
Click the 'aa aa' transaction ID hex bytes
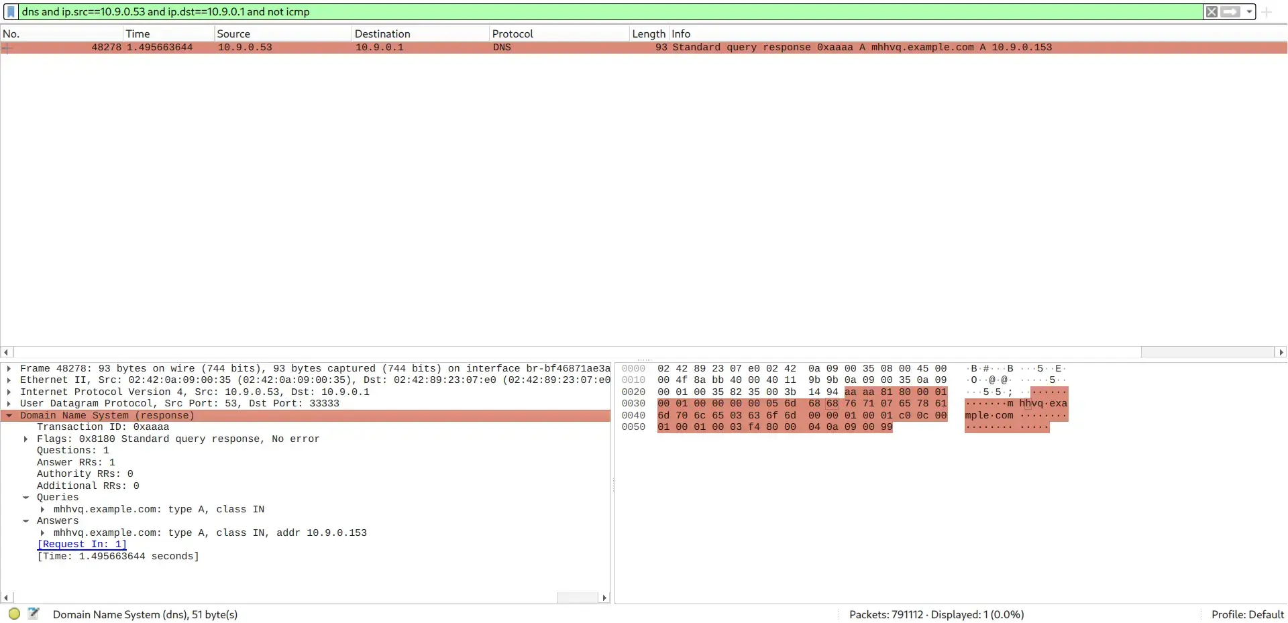click(x=859, y=392)
